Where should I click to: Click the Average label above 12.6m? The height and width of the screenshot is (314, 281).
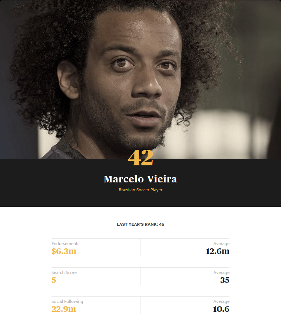coord(221,244)
